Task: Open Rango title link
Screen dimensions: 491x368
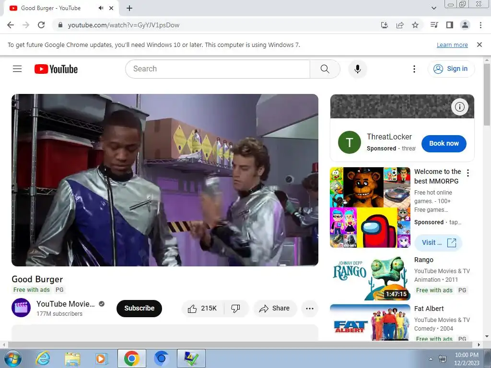Action: coord(424,260)
